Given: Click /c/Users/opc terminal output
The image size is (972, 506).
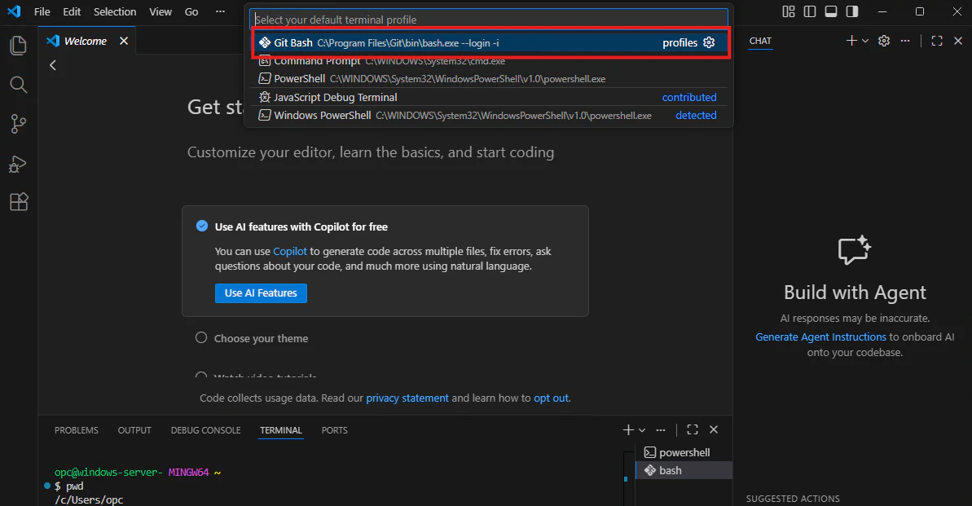Looking at the screenshot, I should click(89, 499).
